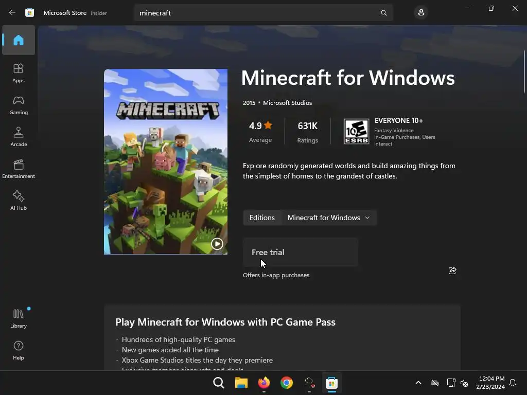Open the Arcade section in the sidebar
Image resolution: width=527 pixels, height=395 pixels.
coord(19,137)
